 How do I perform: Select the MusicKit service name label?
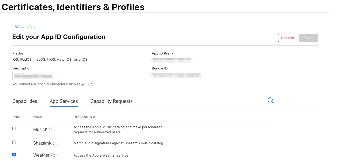point(42,129)
